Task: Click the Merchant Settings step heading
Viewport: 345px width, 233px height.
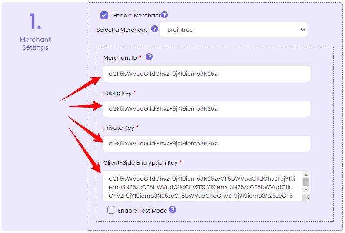Action: pyautogui.click(x=35, y=44)
